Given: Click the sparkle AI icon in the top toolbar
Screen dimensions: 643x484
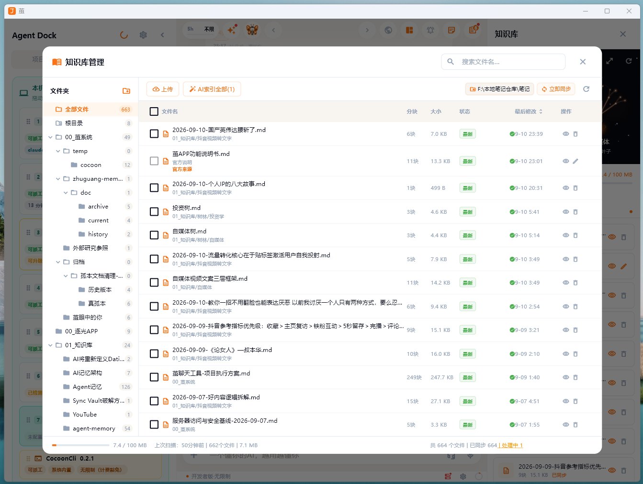Looking at the screenshot, I should pos(232,30).
